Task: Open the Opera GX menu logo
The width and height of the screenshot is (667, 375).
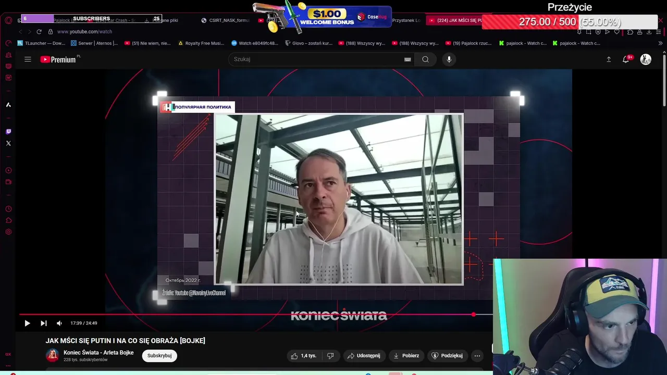Action: point(8,20)
